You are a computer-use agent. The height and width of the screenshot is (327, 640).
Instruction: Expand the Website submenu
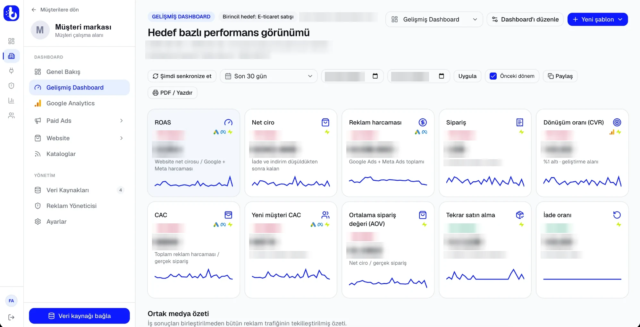click(x=80, y=138)
